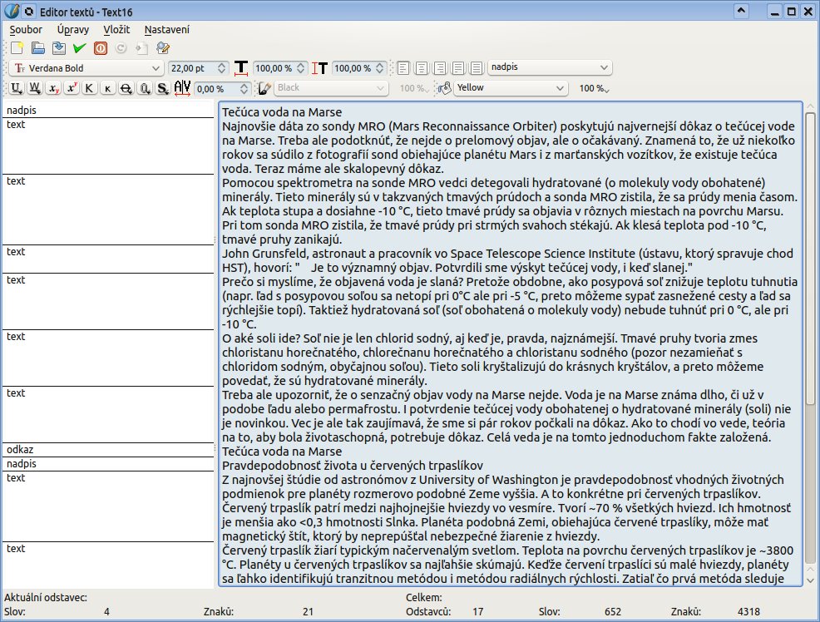Open the Soubor menu
820x622 pixels.
pos(26,29)
